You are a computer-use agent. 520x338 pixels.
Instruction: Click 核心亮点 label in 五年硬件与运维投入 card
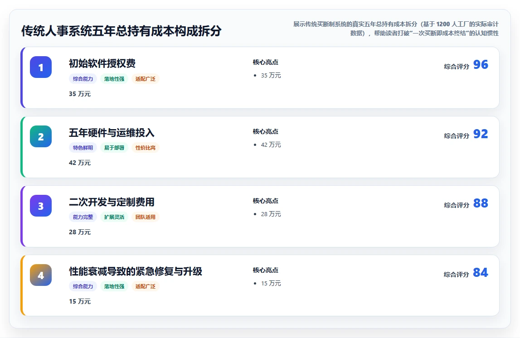click(x=265, y=131)
